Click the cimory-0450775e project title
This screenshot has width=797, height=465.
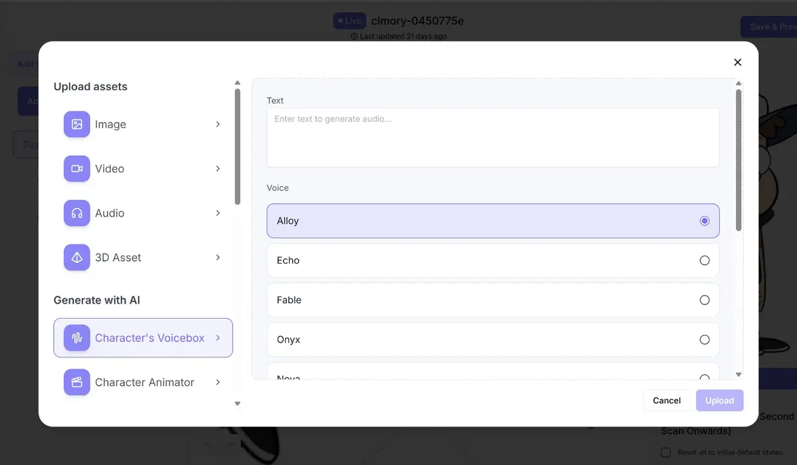point(417,21)
